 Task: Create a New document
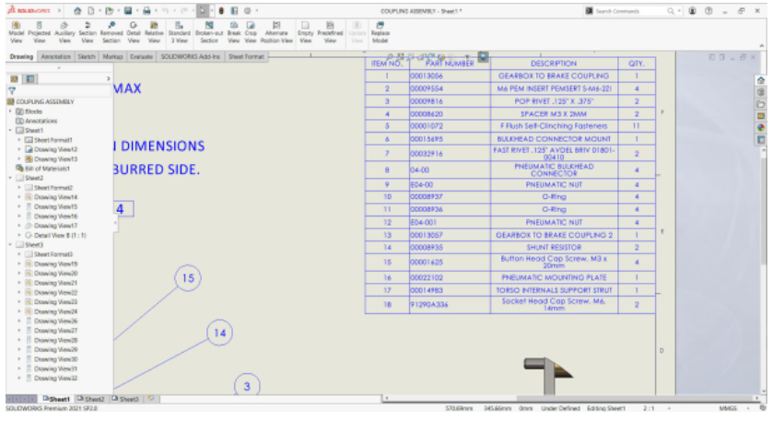coord(91,10)
